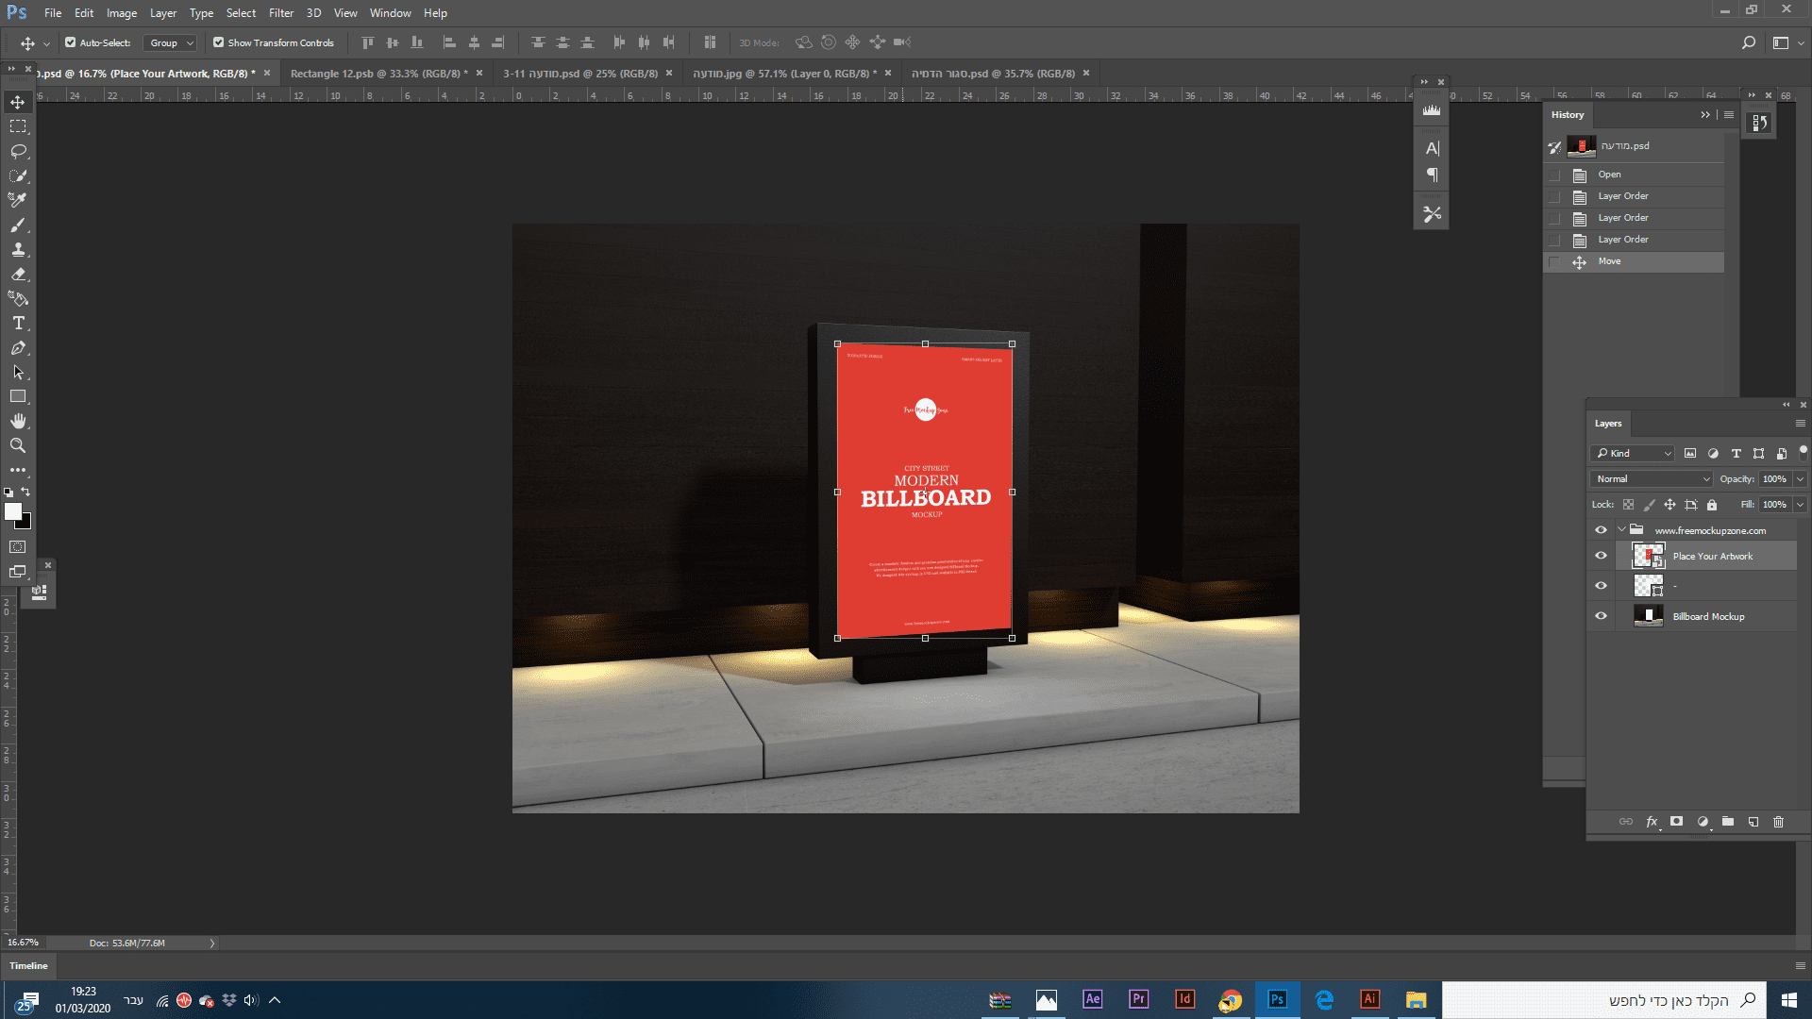Select the Horizontal Type tool
The height and width of the screenshot is (1019, 1812).
[x=18, y=323]
